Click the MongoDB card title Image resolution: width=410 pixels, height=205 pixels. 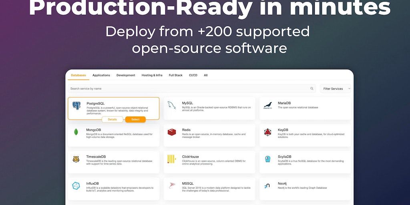[94, 130]
